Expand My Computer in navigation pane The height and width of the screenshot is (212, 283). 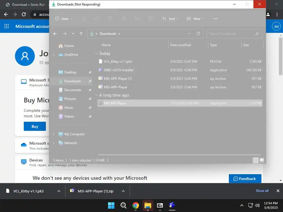pos(54,134)
